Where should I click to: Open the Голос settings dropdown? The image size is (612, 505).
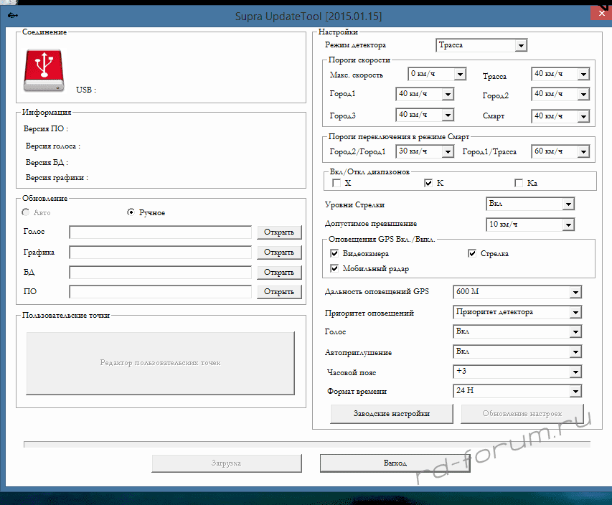(517, 331)
